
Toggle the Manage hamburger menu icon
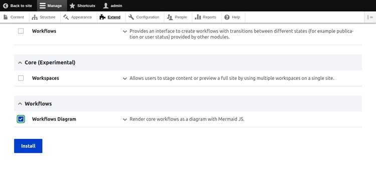coord(43,5)
